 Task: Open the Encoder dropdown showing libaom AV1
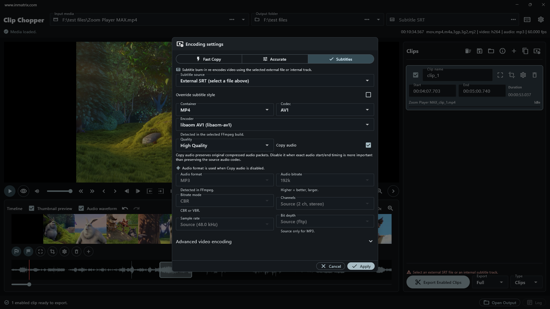pos(275,125)
